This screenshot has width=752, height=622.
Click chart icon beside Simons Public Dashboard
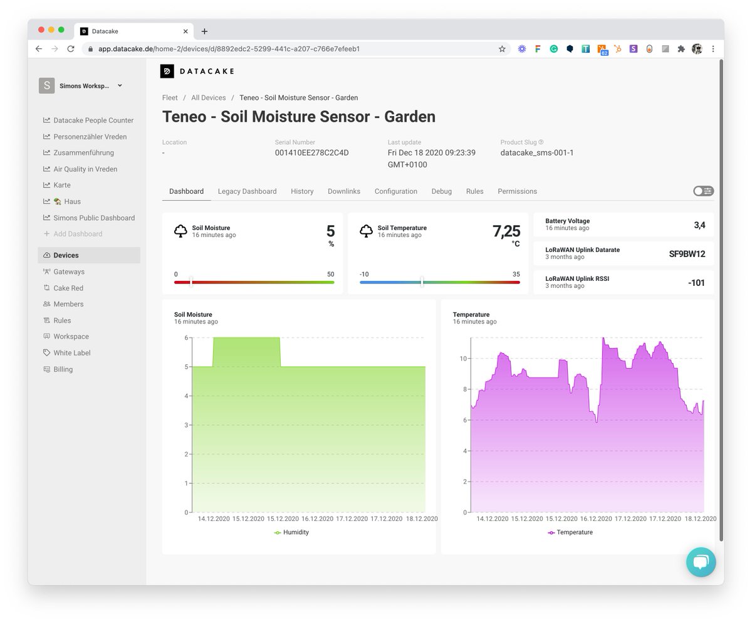pos(46,218)
